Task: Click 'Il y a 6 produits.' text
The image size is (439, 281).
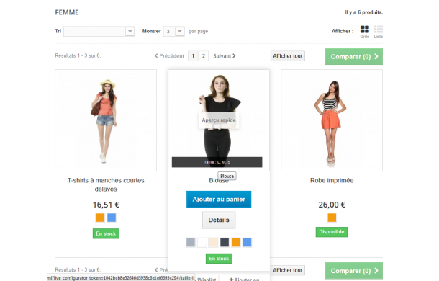Action: click(x=363, y=12)
